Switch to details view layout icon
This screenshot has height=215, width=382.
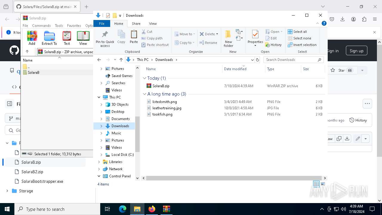click(x=316, y=184)
